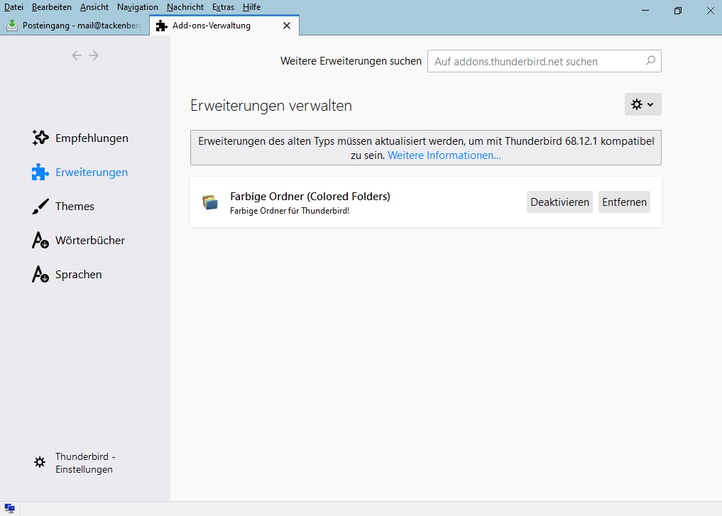Image resolution: width=722 pixels, height=516 pixels.
Task: Click the Wörterbücher dictionary icon
Action: point(40,241)
